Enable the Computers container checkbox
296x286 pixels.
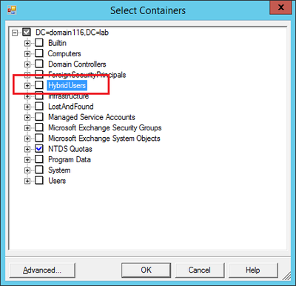click(x=39, y=53)
